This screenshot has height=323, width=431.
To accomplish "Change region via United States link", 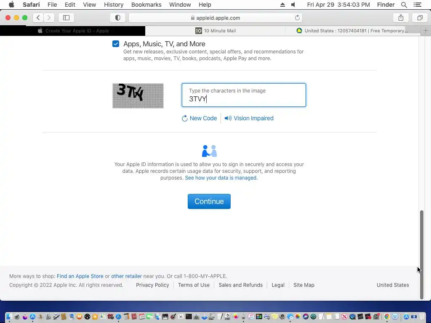I will (393, 285).
